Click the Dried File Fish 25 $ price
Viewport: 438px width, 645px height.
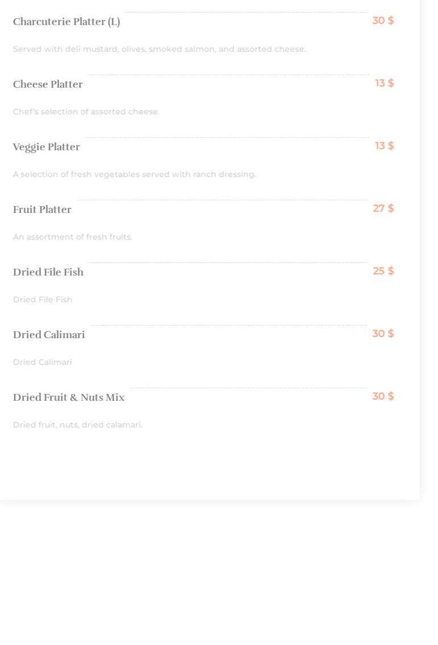coord(383,272)
